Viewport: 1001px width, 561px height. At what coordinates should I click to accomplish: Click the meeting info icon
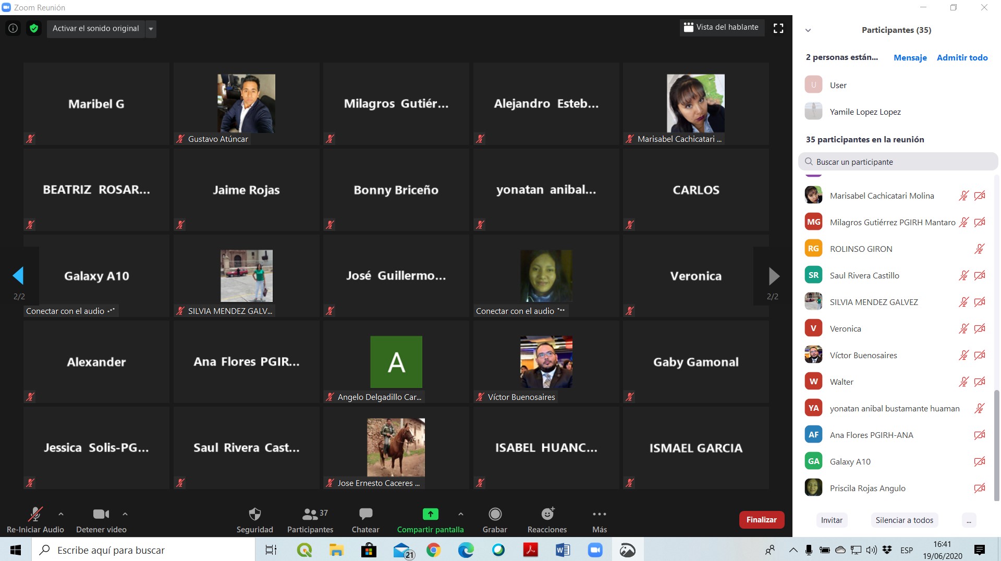pyautogui.click(x=13, y=28)
